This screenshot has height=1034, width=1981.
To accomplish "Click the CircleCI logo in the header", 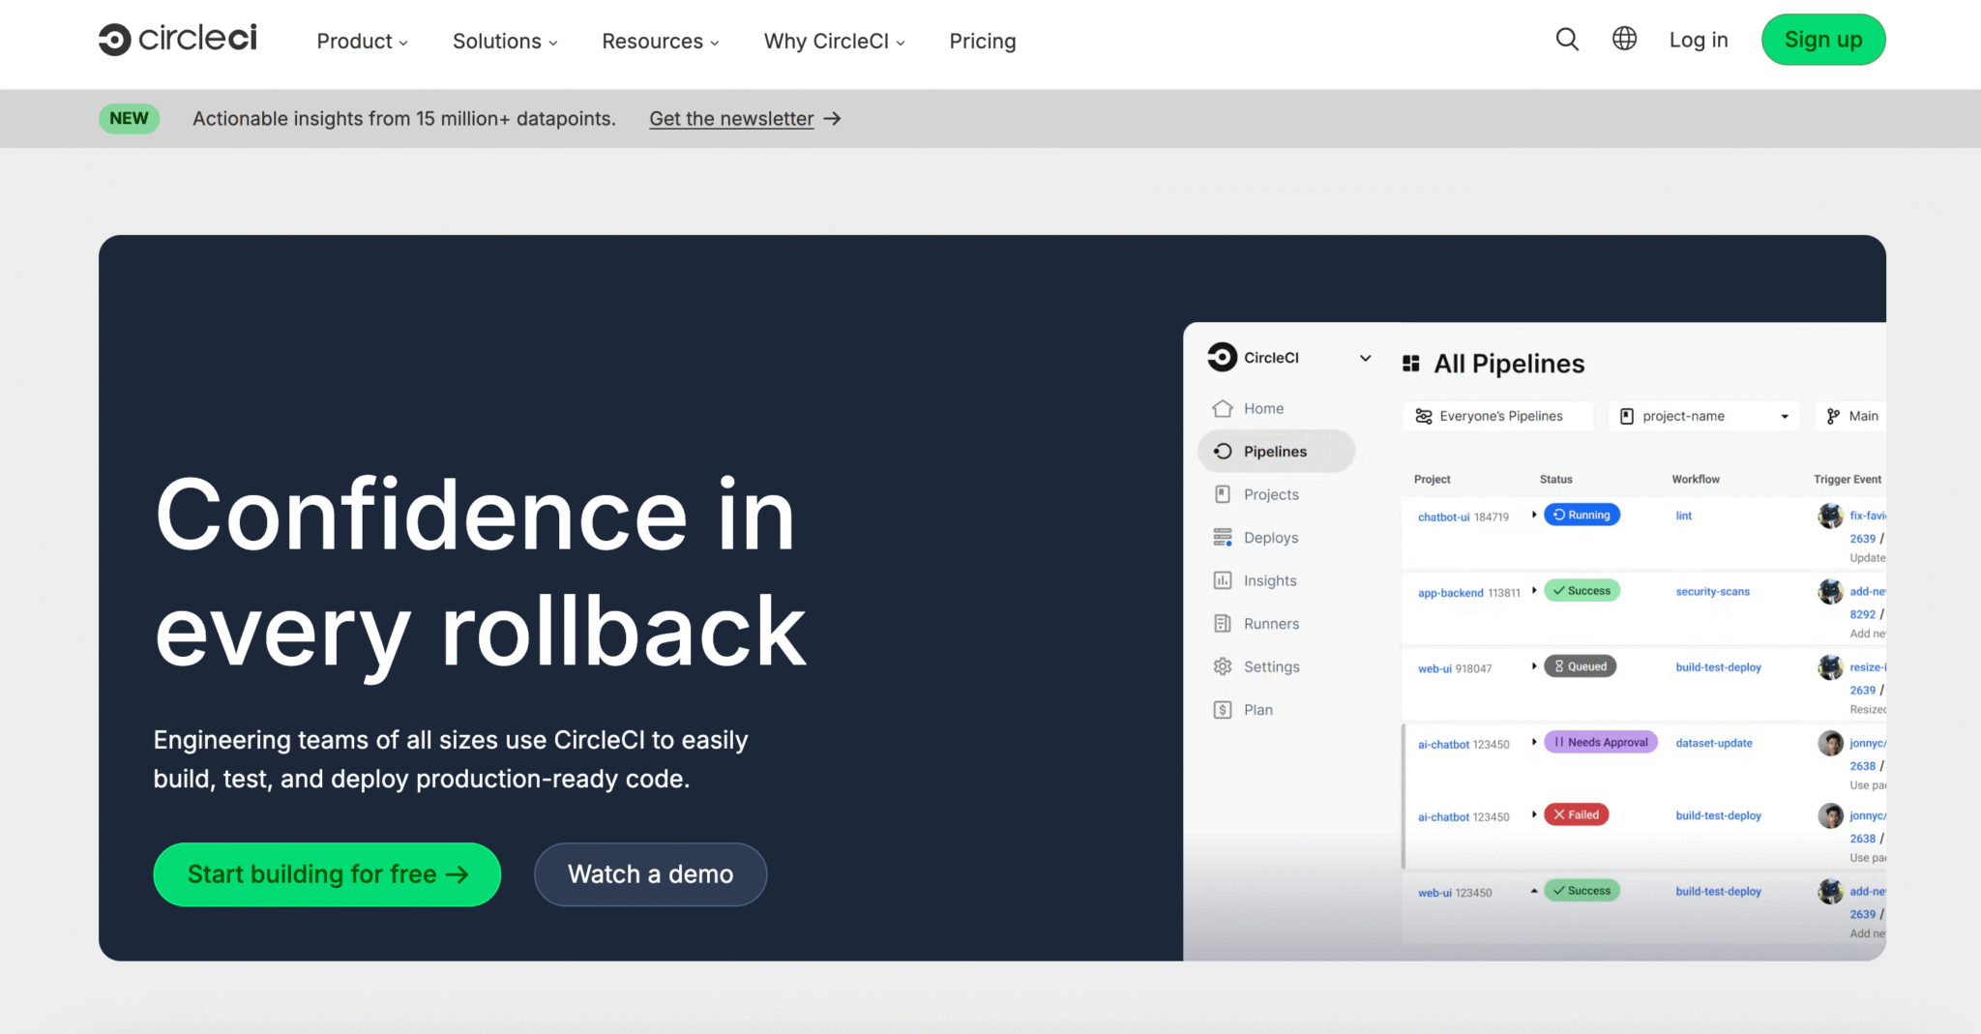I will (x=178, y=40).
